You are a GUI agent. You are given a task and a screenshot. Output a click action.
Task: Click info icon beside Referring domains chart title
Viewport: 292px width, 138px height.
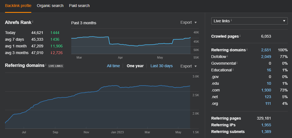pyautogui.click(x=46, y=65)
